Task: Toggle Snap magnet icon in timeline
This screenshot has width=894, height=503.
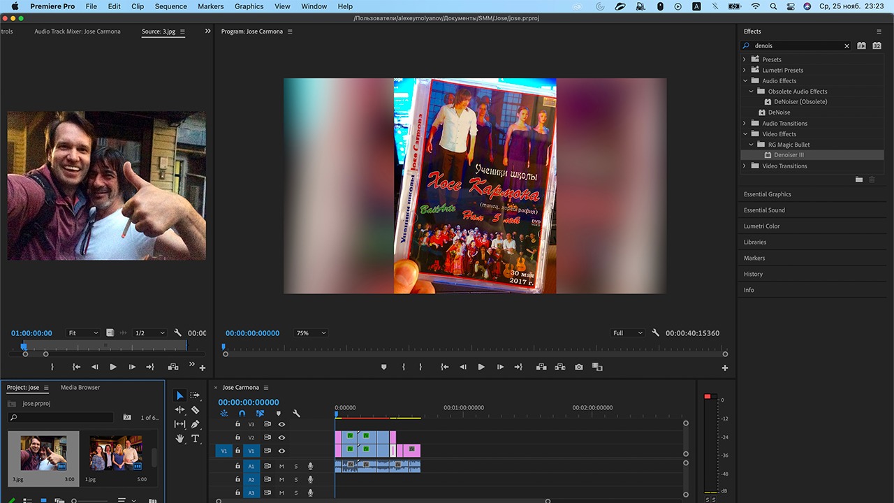Action: tap(242, 414)
